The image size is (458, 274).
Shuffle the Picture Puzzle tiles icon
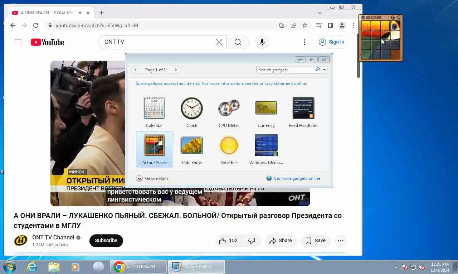398,17
